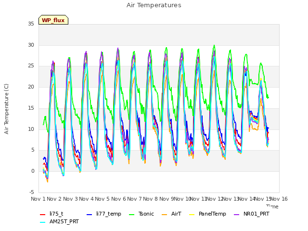
Task: Toggle the Tsonic legend entry
Action: tap(141, 214)
